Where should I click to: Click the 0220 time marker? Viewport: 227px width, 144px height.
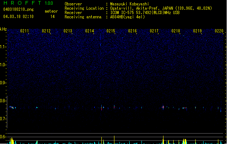(x=219, y=31)
